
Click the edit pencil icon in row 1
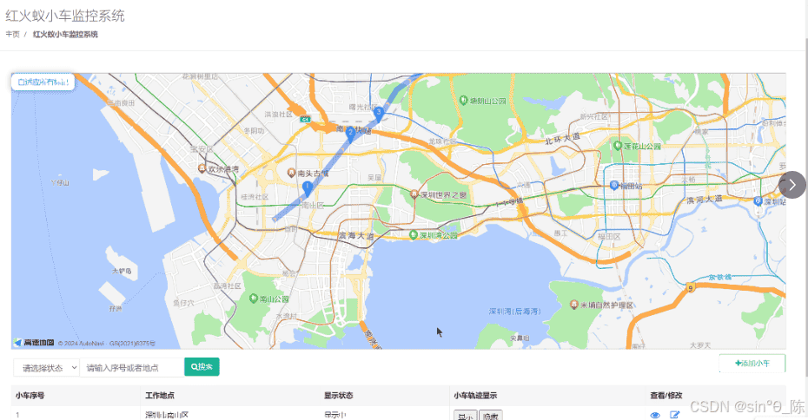[x=675, y=416]
